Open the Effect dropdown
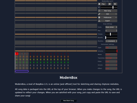137x103 pixels. (111, 68)
